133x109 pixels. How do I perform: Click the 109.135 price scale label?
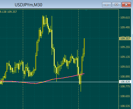click(125, 57)
